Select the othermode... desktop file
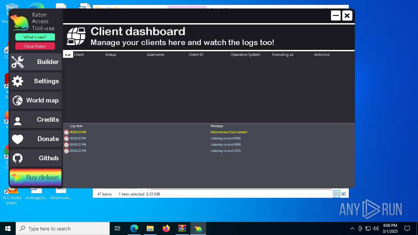 tap(61, 194)
